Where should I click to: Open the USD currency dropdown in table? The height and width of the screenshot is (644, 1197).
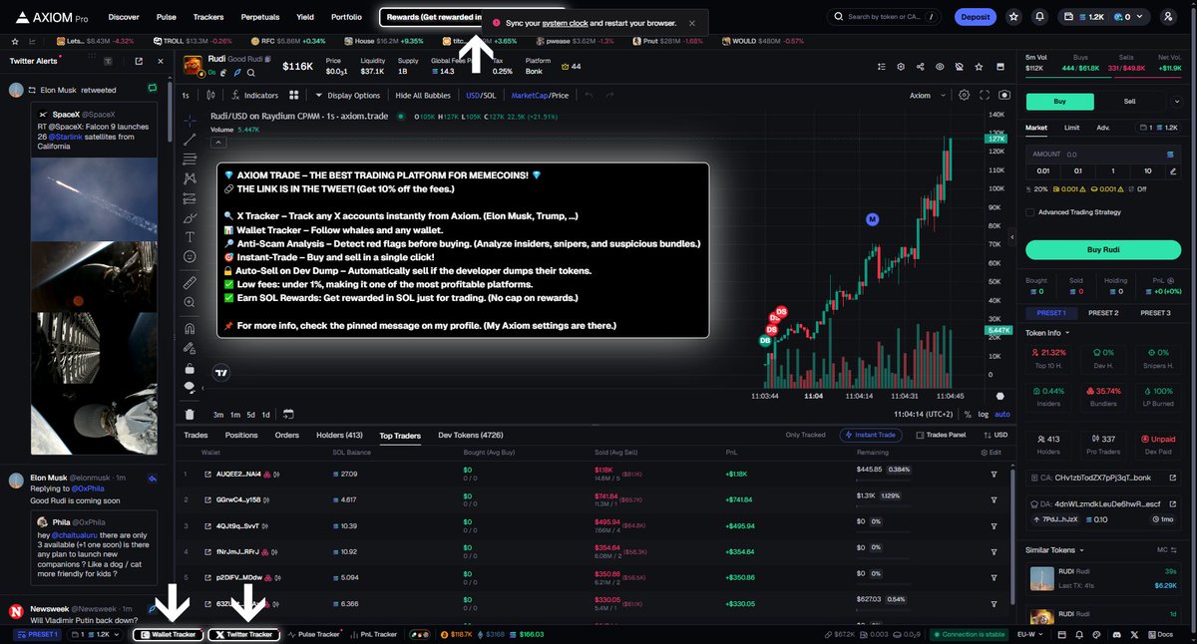[994, 436]
